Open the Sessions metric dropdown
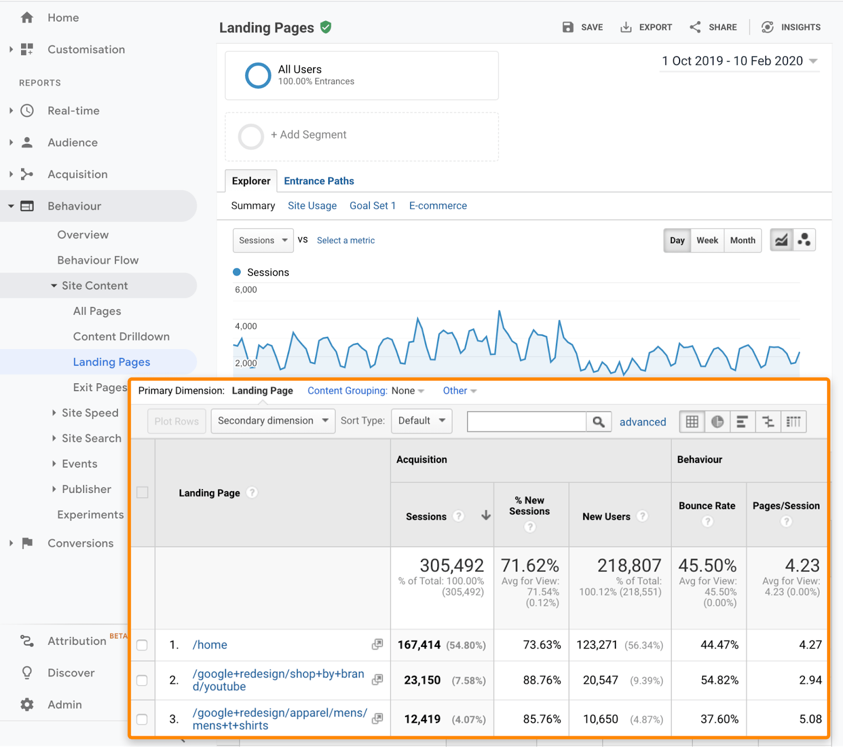The width and height of the screenshot is (843, 747). point(263,240)
